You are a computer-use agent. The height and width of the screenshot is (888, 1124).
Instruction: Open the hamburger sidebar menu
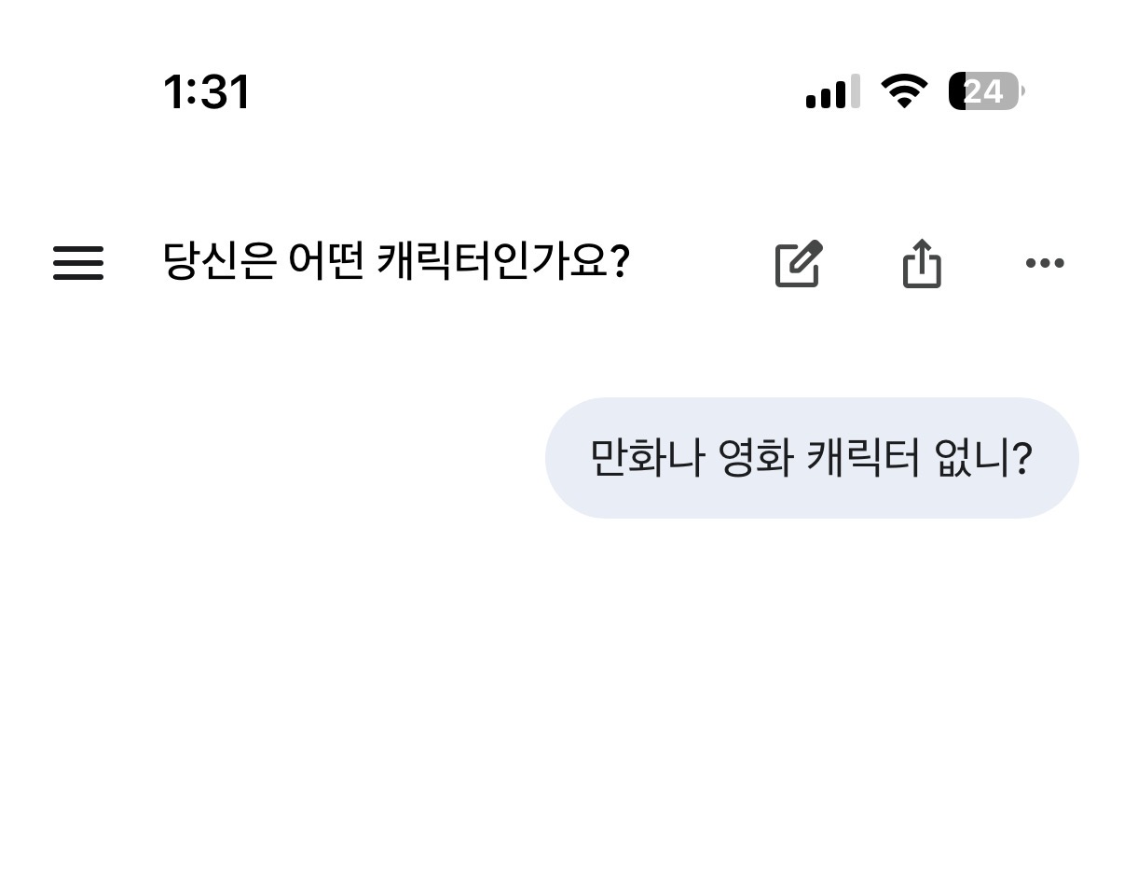[78, 263]
